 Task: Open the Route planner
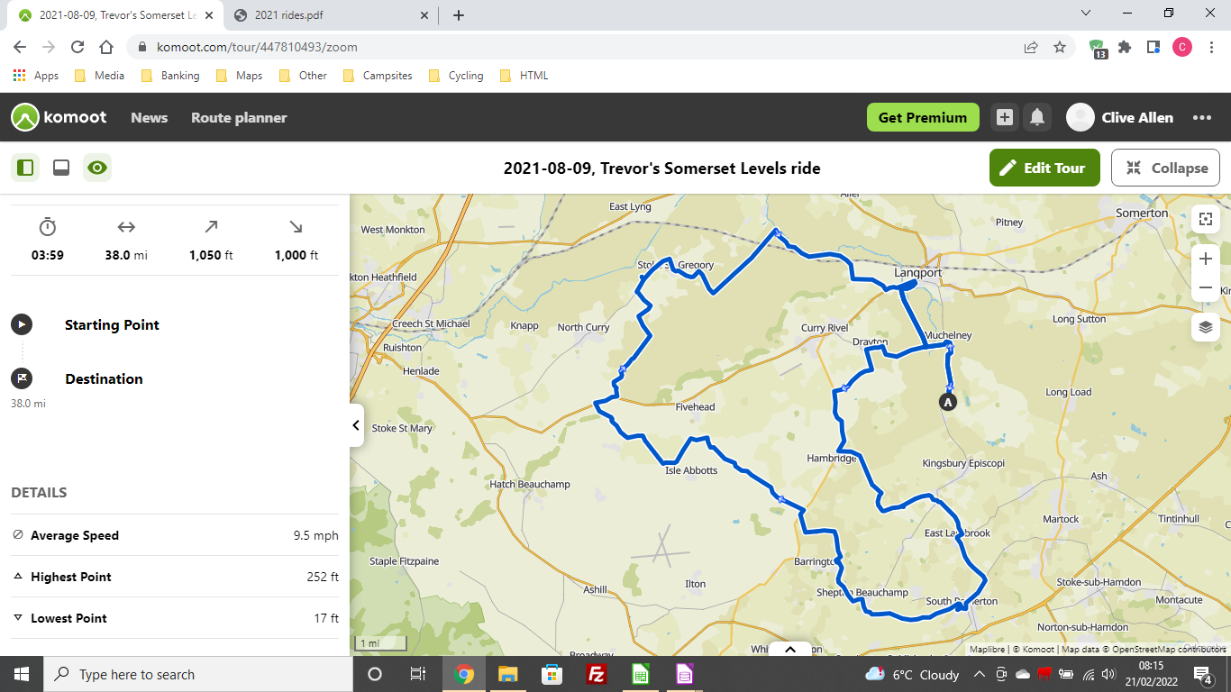[x=239, y=117]
